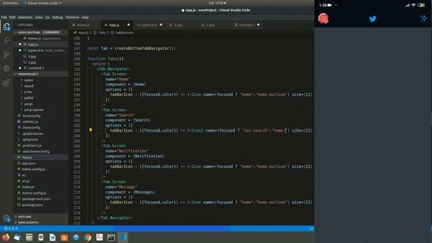The width and height of the screenshot is (432, 243).
Task: Click the unsaved dot on the Untitled-1 tab
Action: (258, 25)
